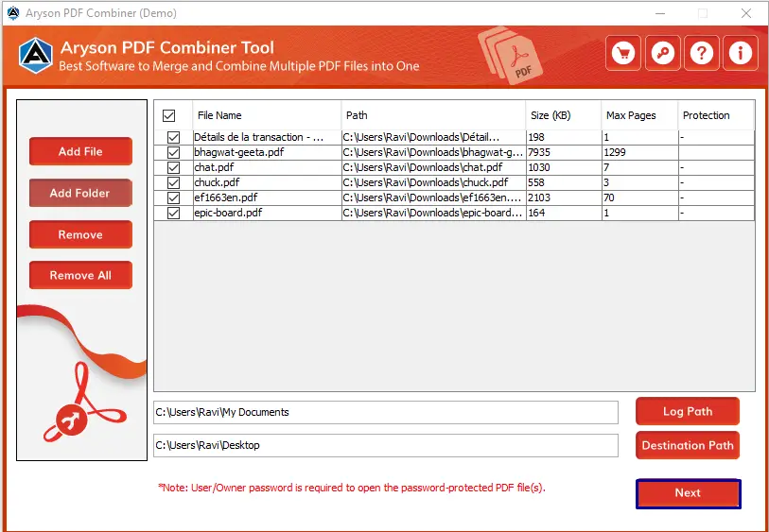Uncheck the epic-board.pdf row checkbox
This screenshot has height=532, width=769.
(x=173, y=213)
